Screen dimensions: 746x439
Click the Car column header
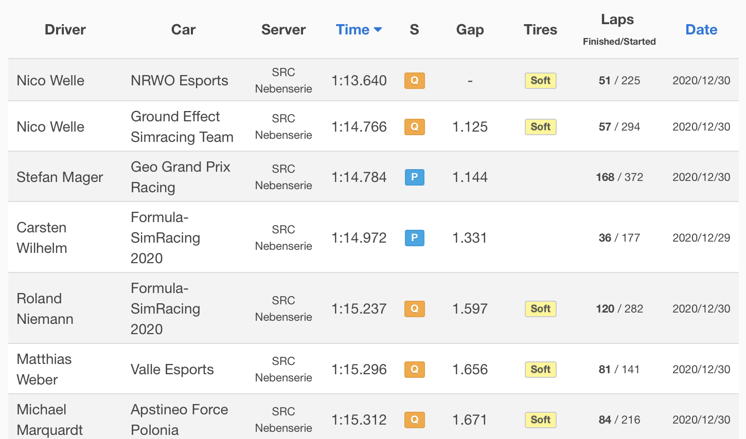183,30
